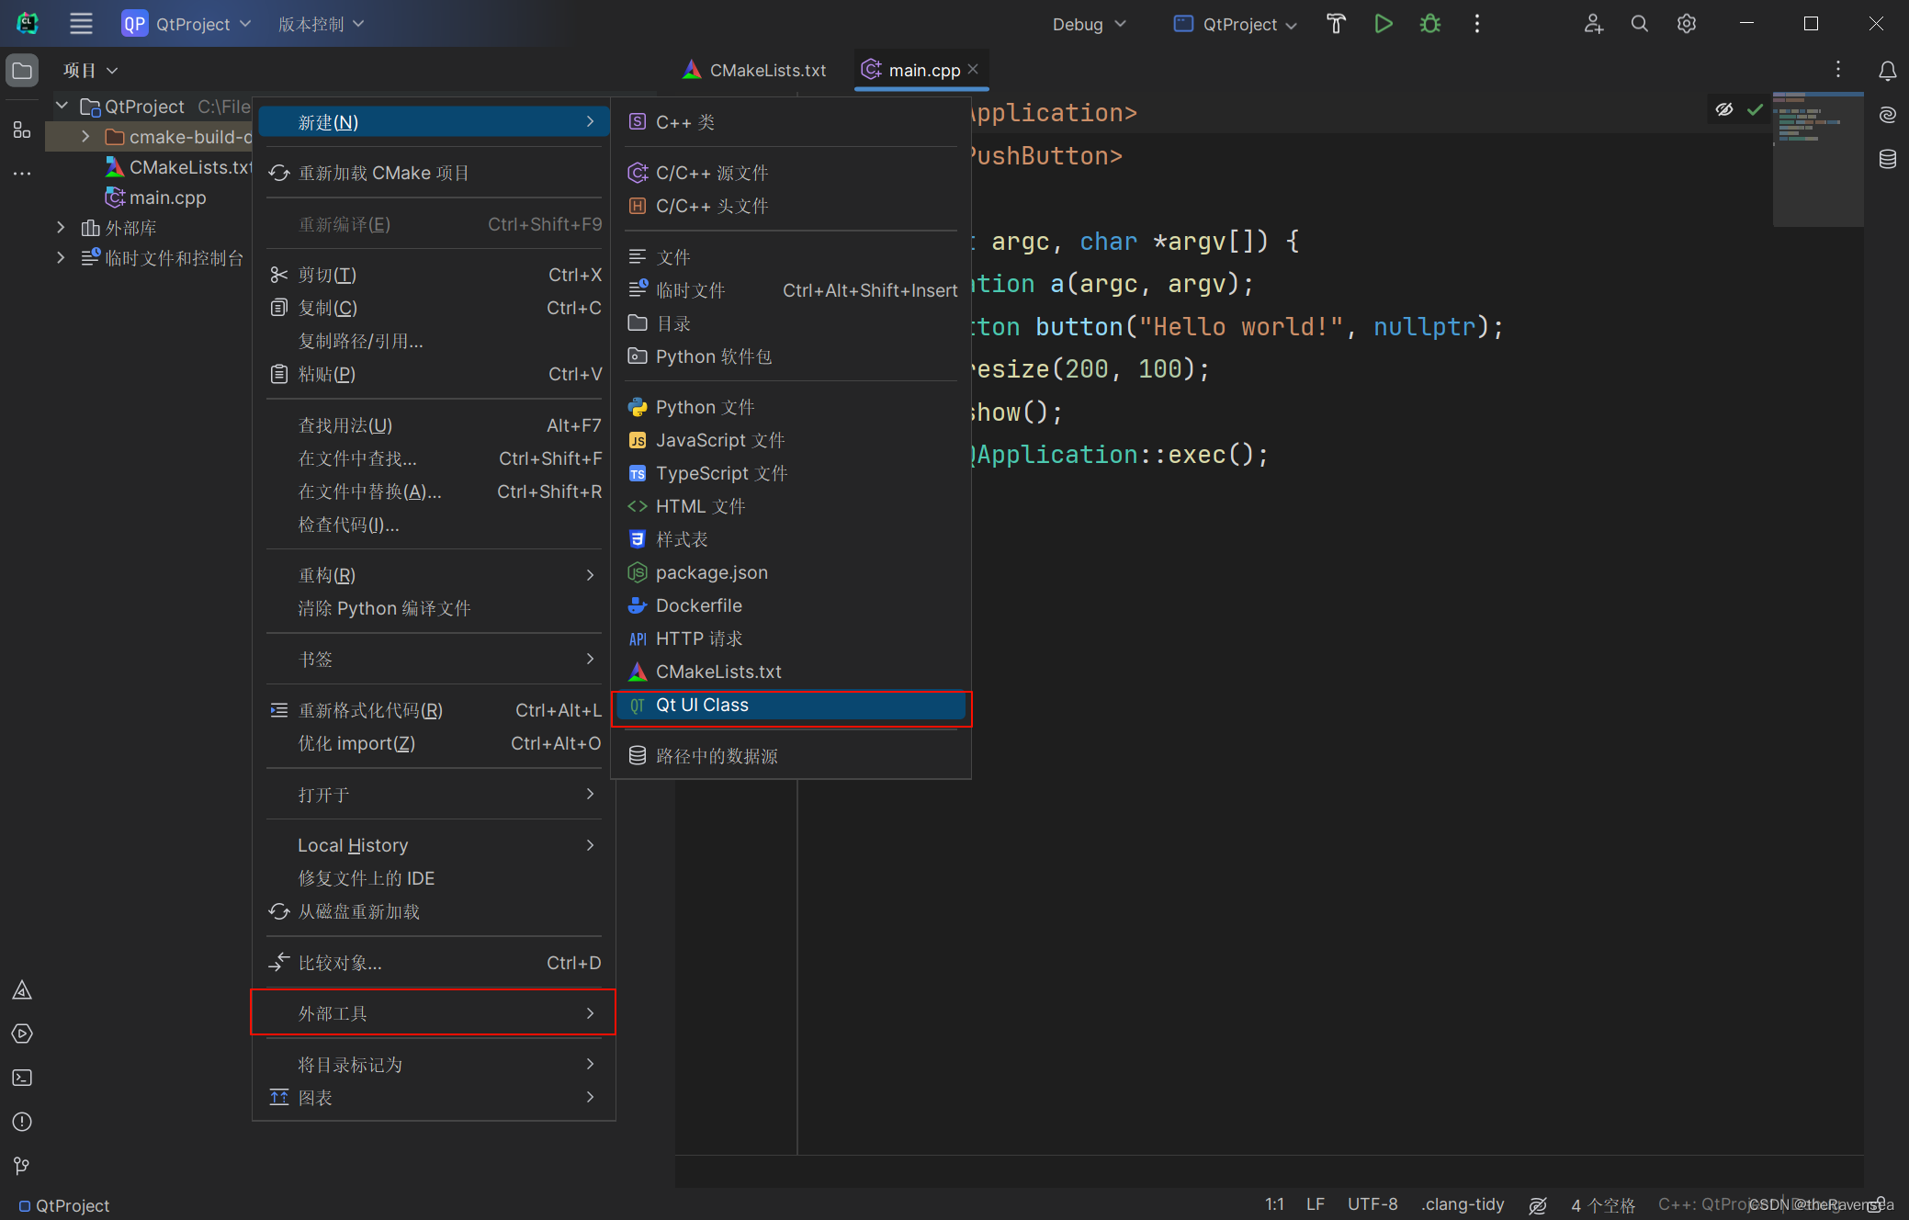Viewport: 1909px width, 1220px height.
Task: Open the QtProject project dropdown
Action: coord(186,24)
